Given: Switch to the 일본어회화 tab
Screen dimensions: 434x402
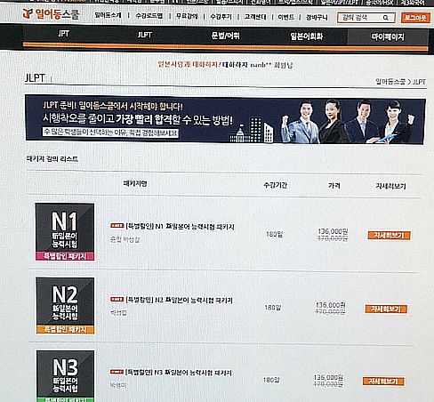Looking at the screenshot, I should pos(306,36).
